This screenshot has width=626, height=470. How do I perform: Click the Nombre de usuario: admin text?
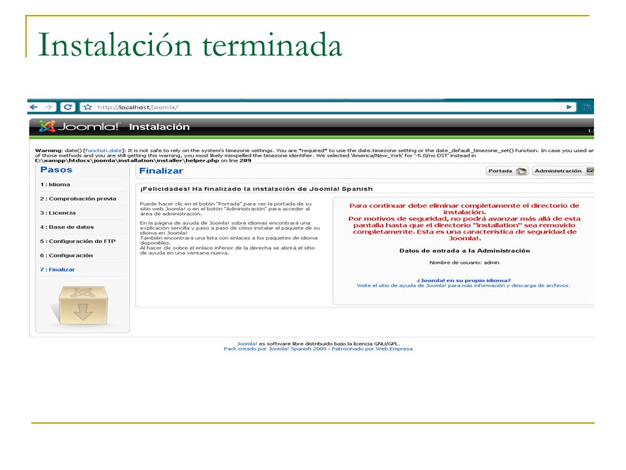(x=464, y=262)
